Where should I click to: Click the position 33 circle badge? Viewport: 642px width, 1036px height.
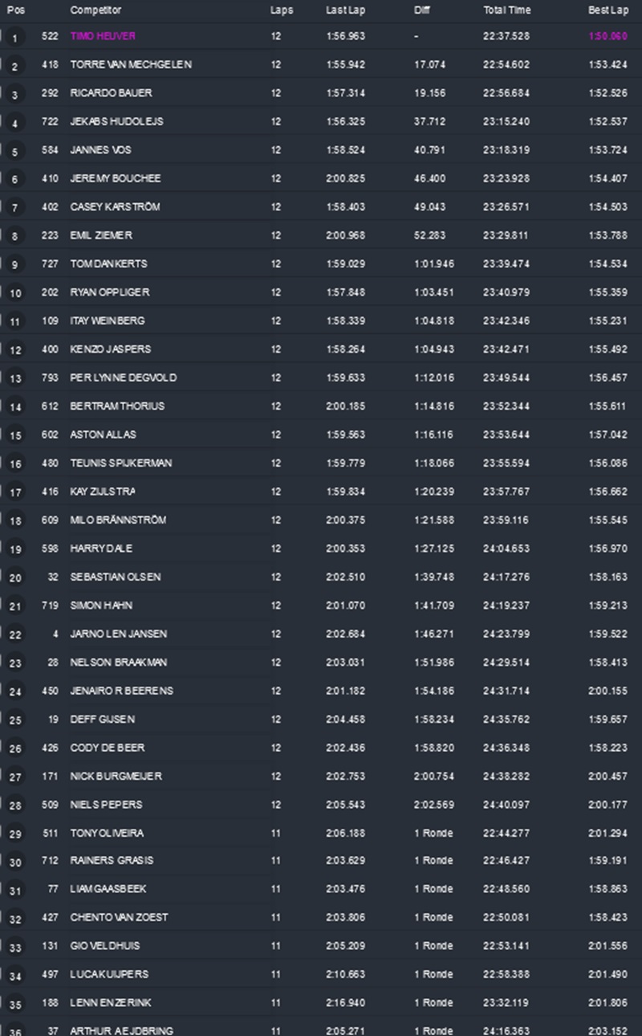click(14, 947)
